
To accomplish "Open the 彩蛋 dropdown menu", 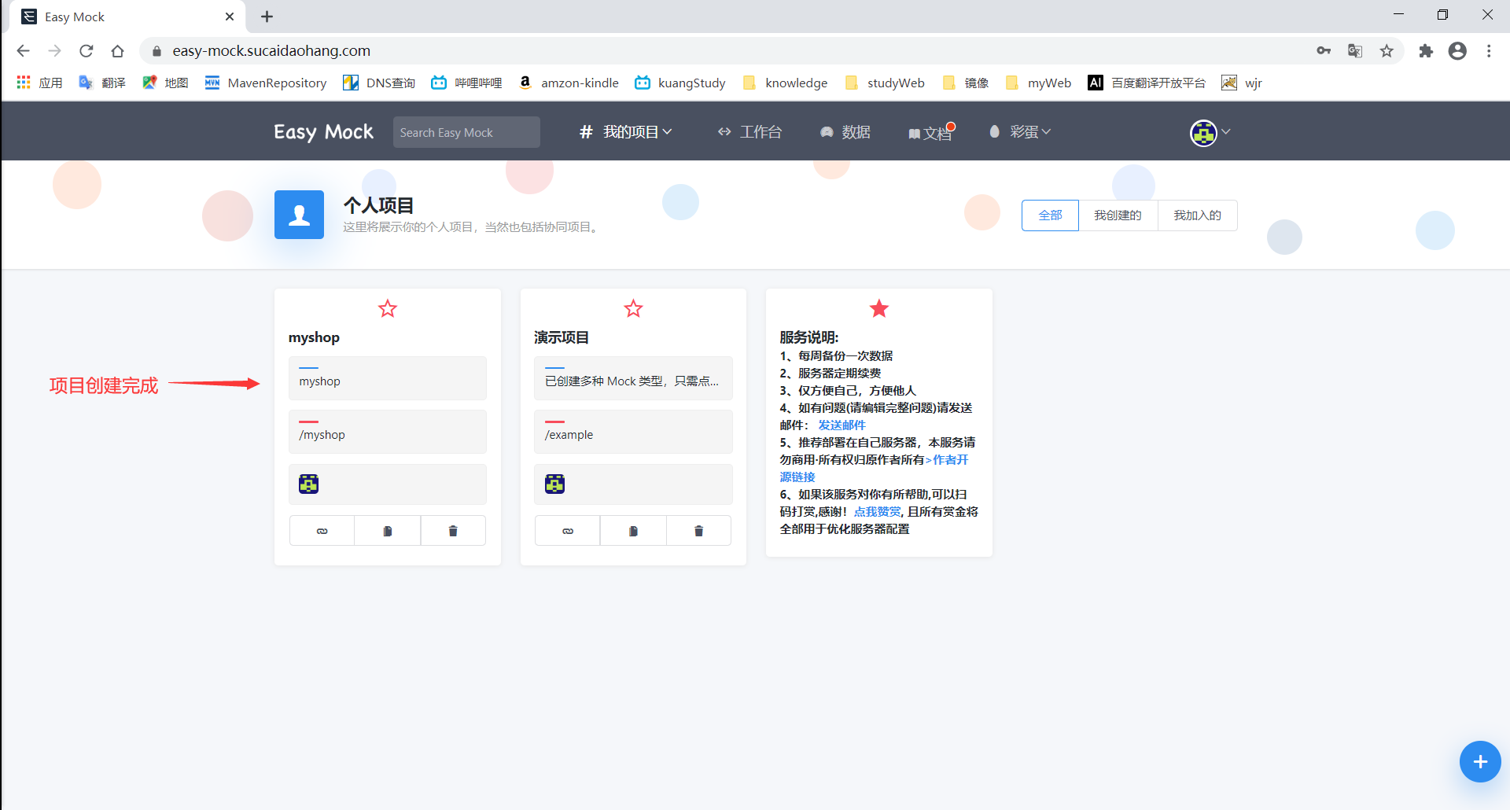I will [1019, 131].
